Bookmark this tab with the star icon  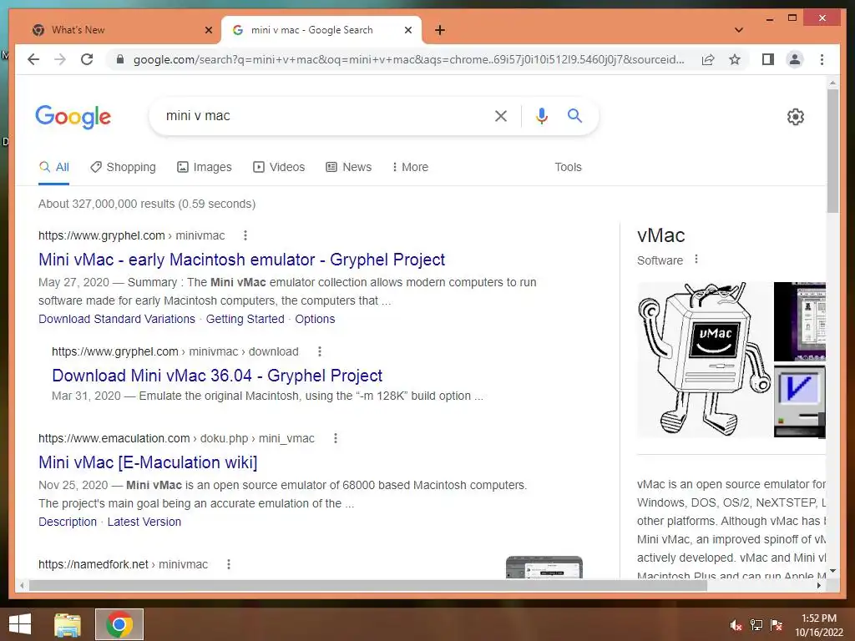tap(735, 59)
